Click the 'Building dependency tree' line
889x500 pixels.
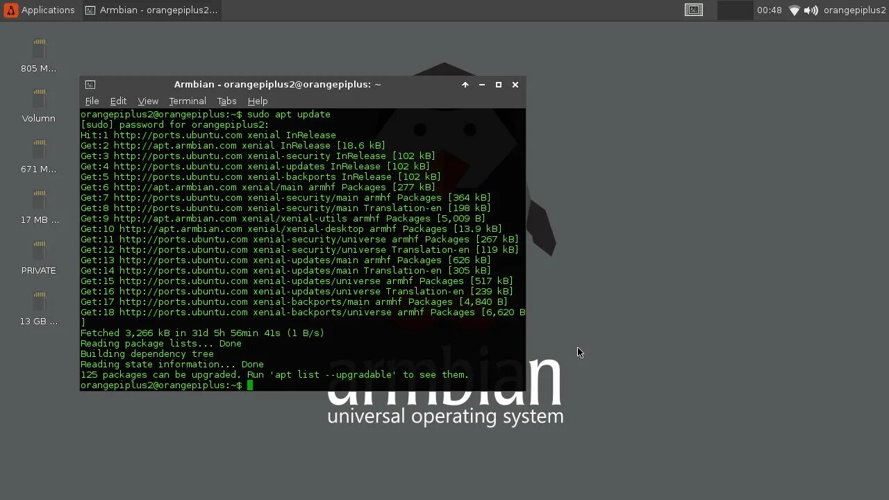(147, 353)
